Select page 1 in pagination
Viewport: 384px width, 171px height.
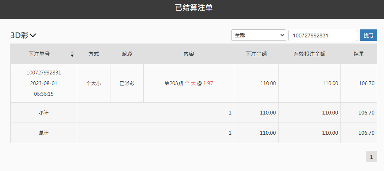(371, 156)
